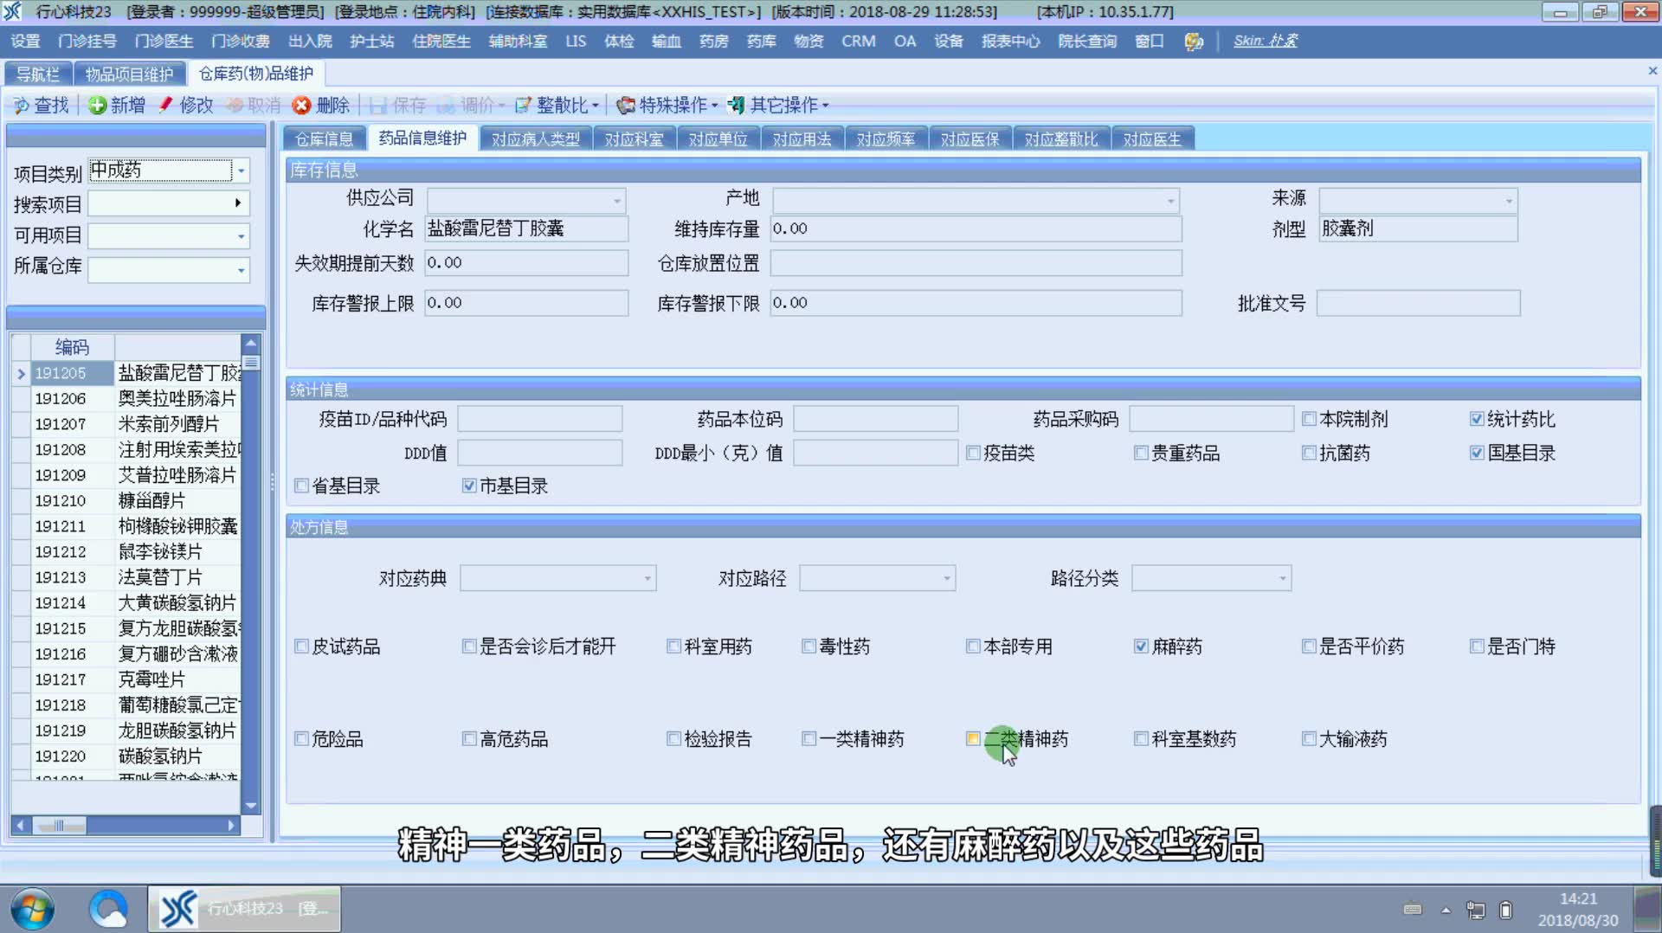Screen dimensions: 1662x933
Task: Click the 调价 price adjust icon
Action: coord(446,106)
